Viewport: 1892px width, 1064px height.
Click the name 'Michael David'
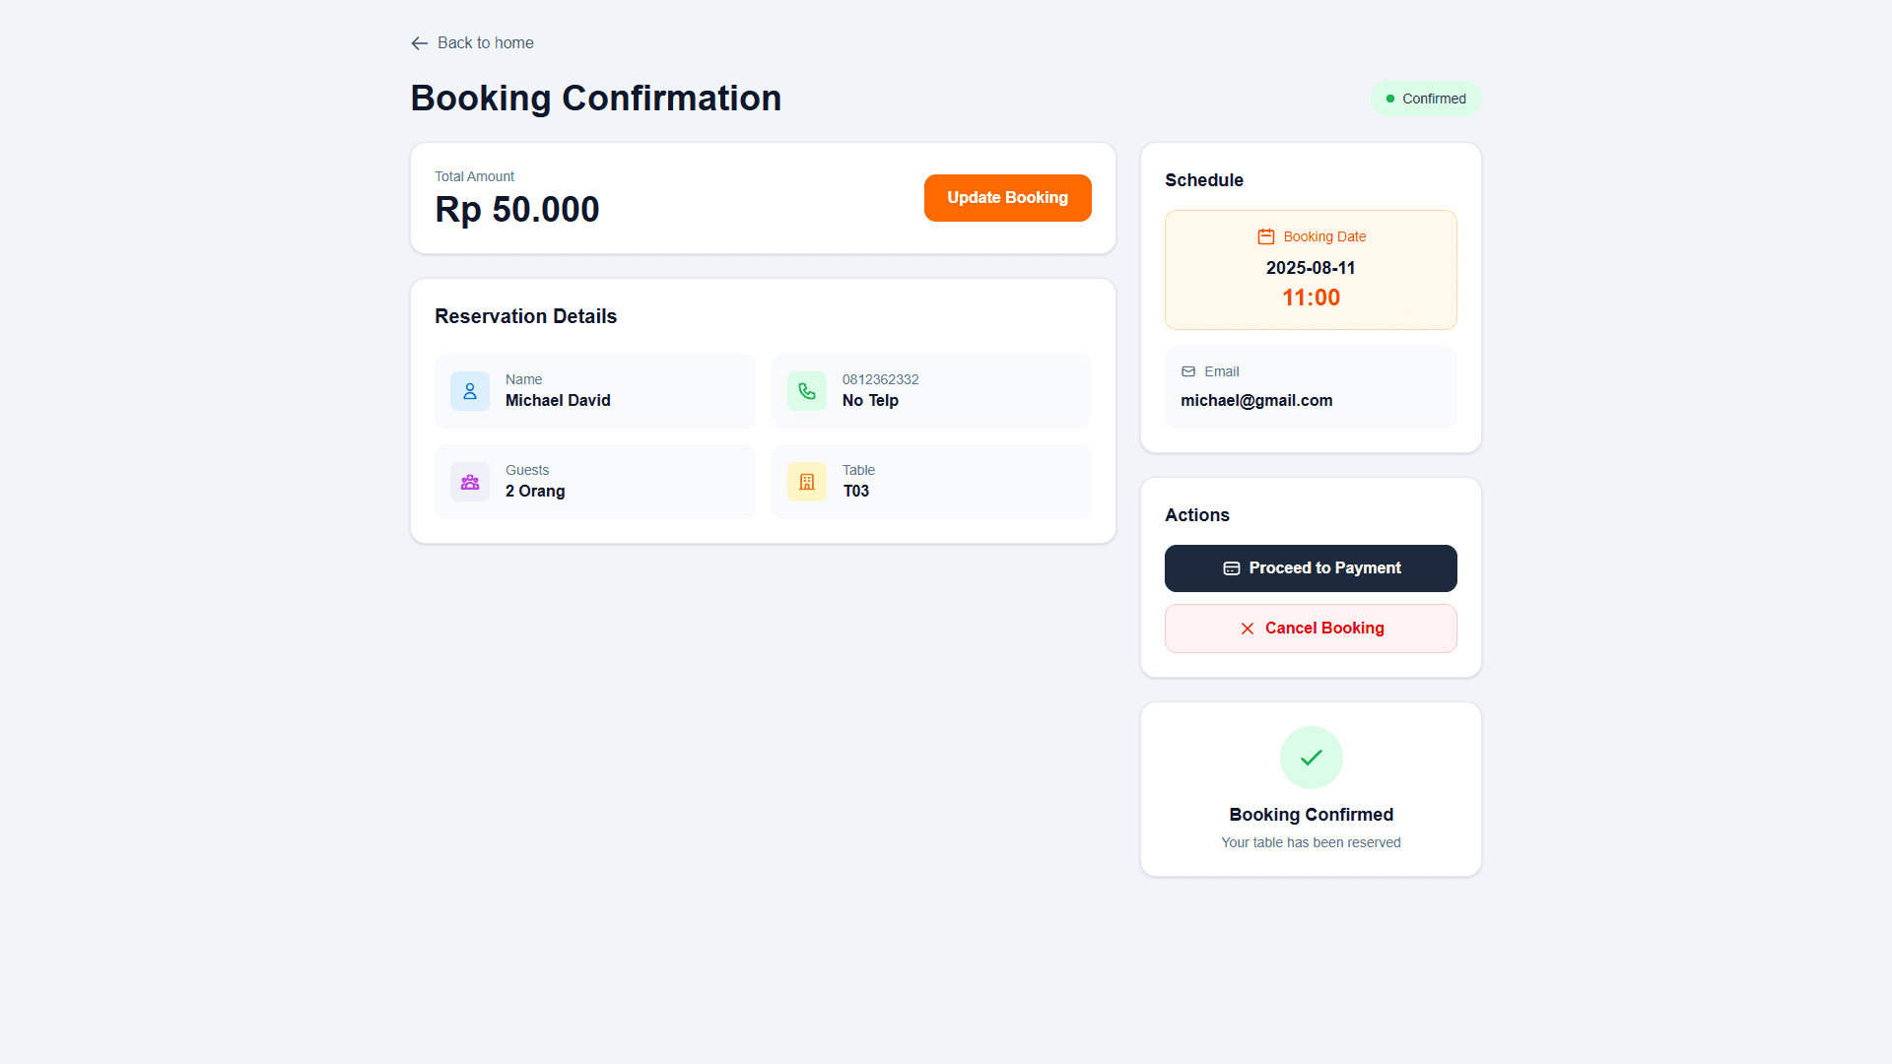558,400
